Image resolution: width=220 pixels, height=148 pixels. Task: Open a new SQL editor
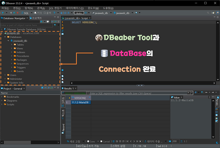tap(25, 13)
